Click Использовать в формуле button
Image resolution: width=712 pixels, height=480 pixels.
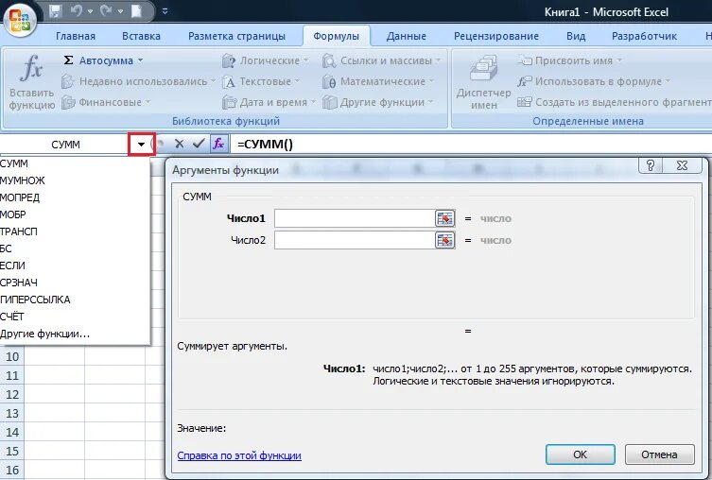(594, 81)
